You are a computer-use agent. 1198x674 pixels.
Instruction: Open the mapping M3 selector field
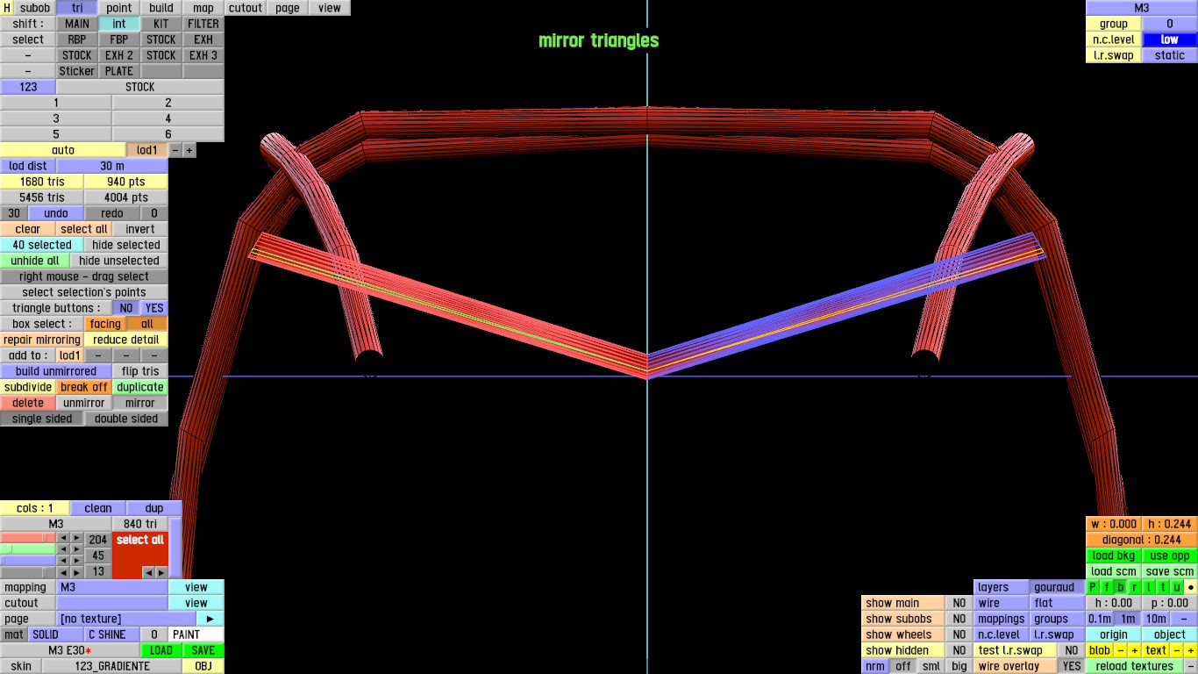point(111,587)
